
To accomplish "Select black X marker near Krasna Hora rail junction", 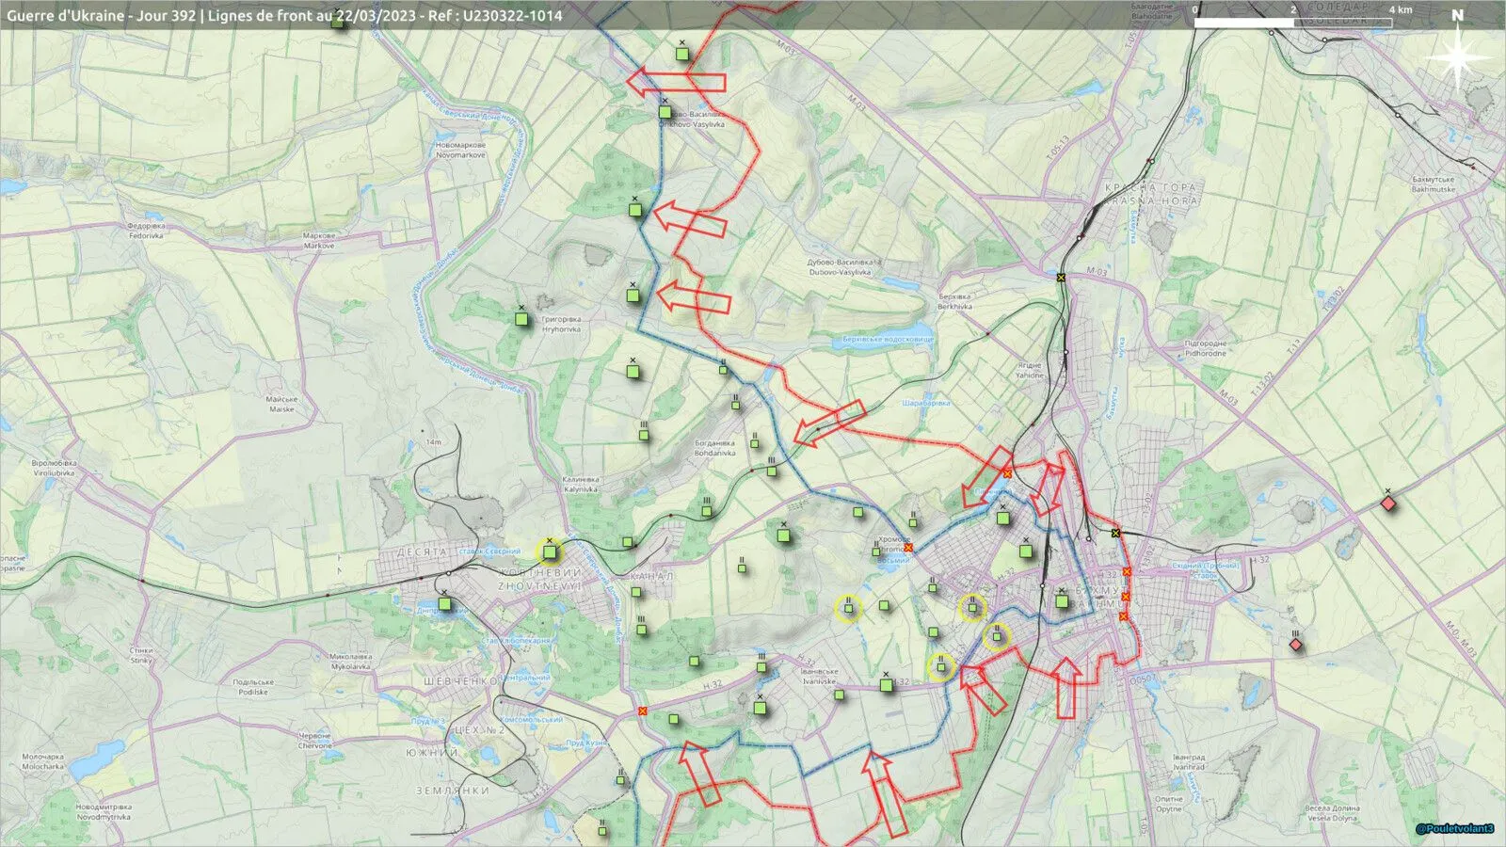I will (1061, 278).
